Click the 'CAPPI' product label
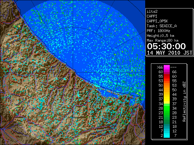This screenshot has width=194, height=145. click(152, 16)
